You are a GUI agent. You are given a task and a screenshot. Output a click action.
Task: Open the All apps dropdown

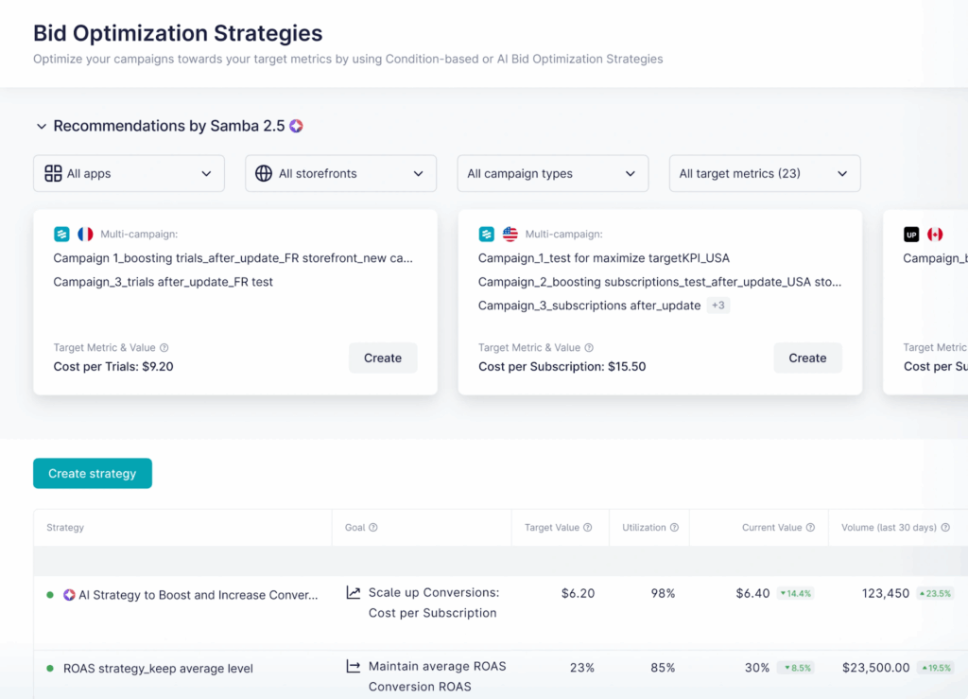(129, 173)
